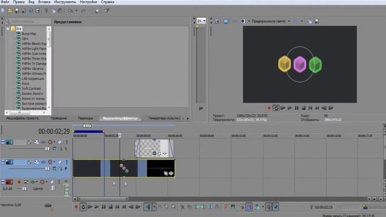Click the timeline Record button

(76, 207)
